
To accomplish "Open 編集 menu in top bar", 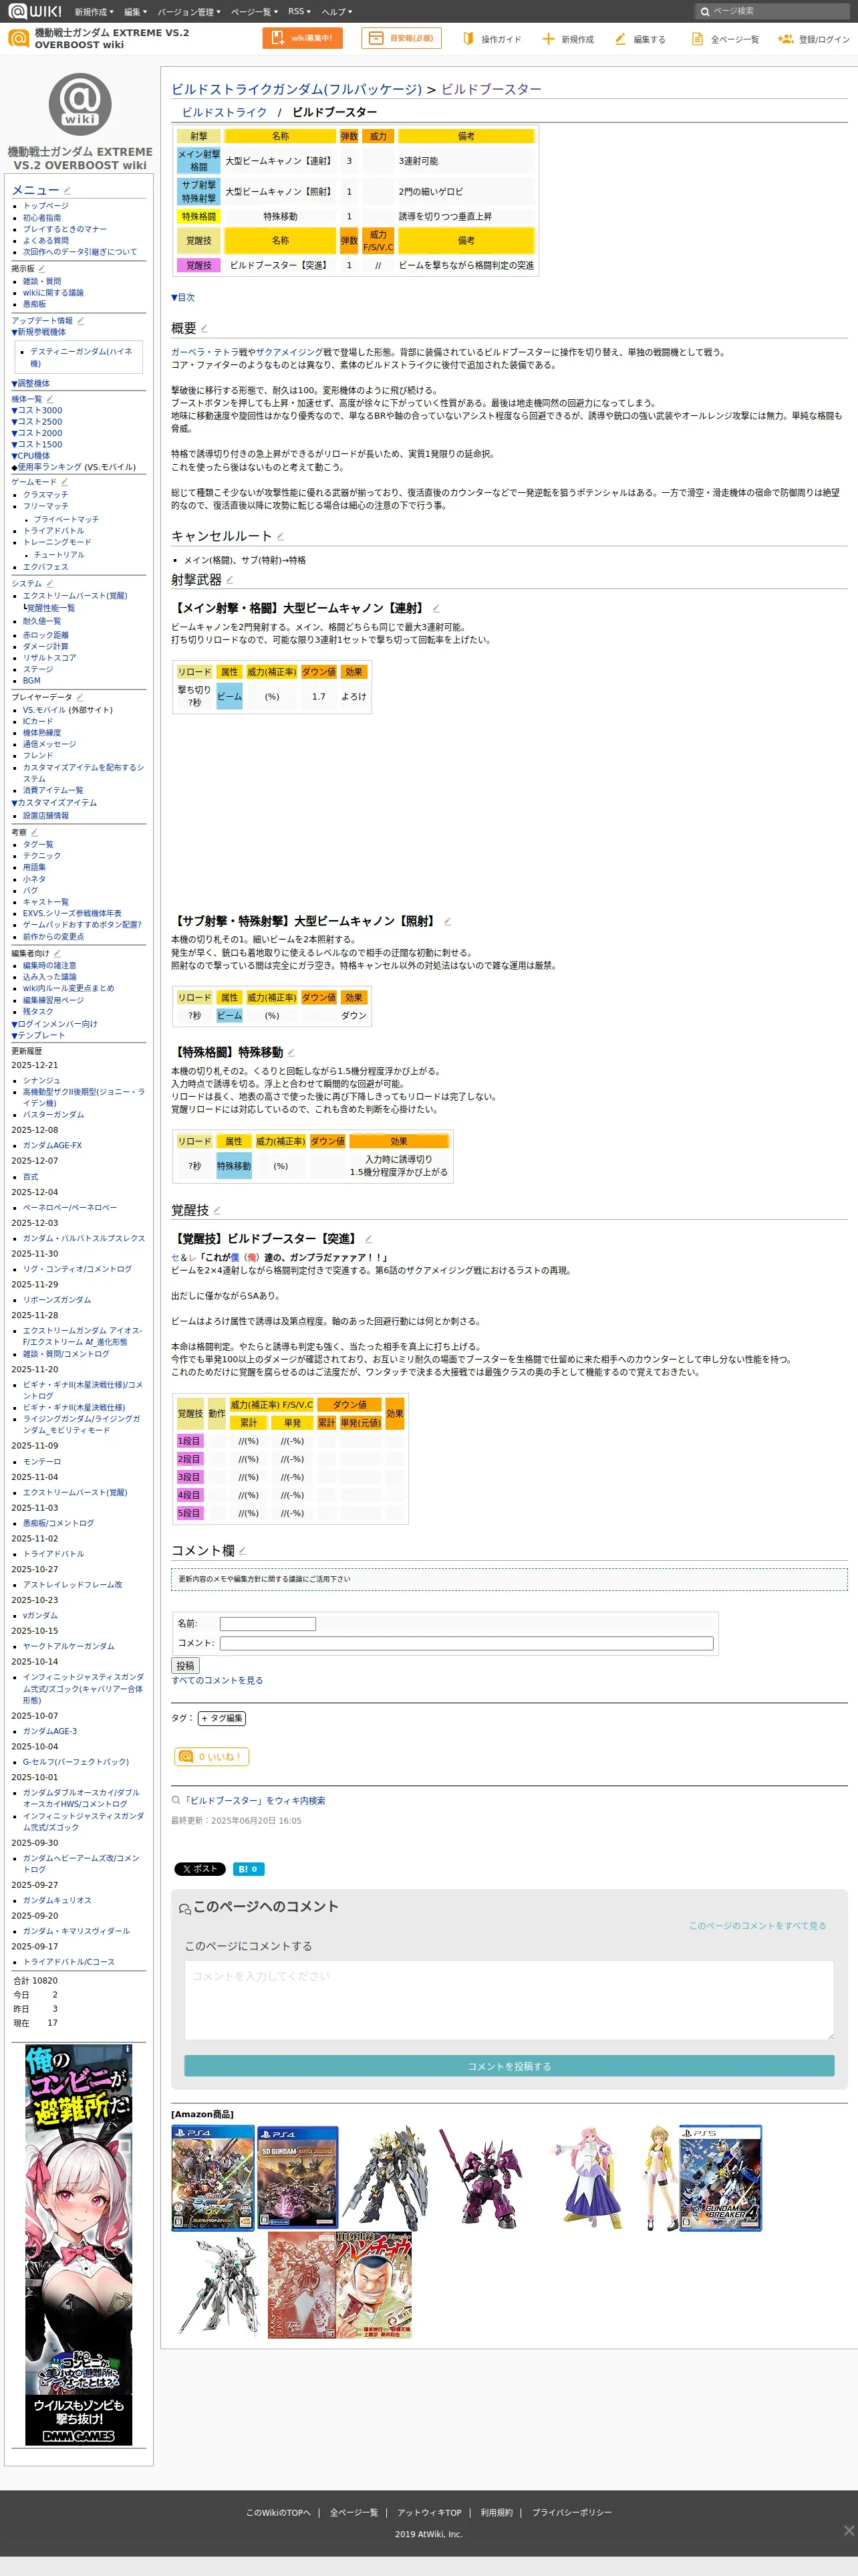I will 135,11.
